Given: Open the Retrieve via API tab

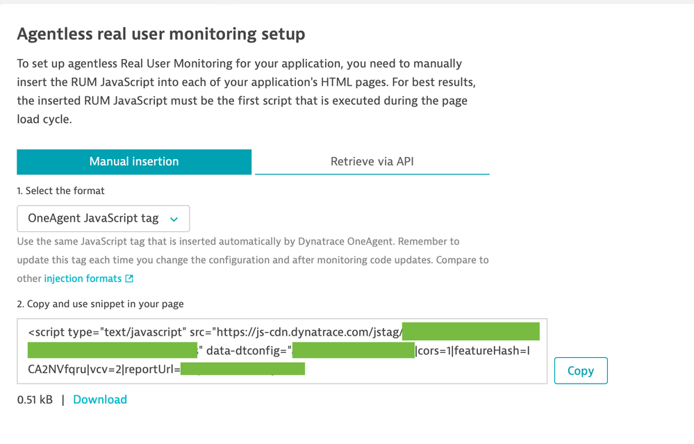Looking at the screenshot, I should pos(372,161).
